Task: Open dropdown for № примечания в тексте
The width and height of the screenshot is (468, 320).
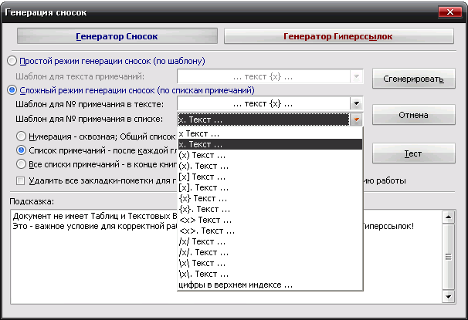Action: pyautogui.click(x=355, y=104)
